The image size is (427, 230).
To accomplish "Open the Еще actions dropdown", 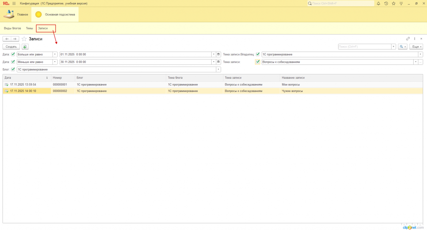I will 416,47.
